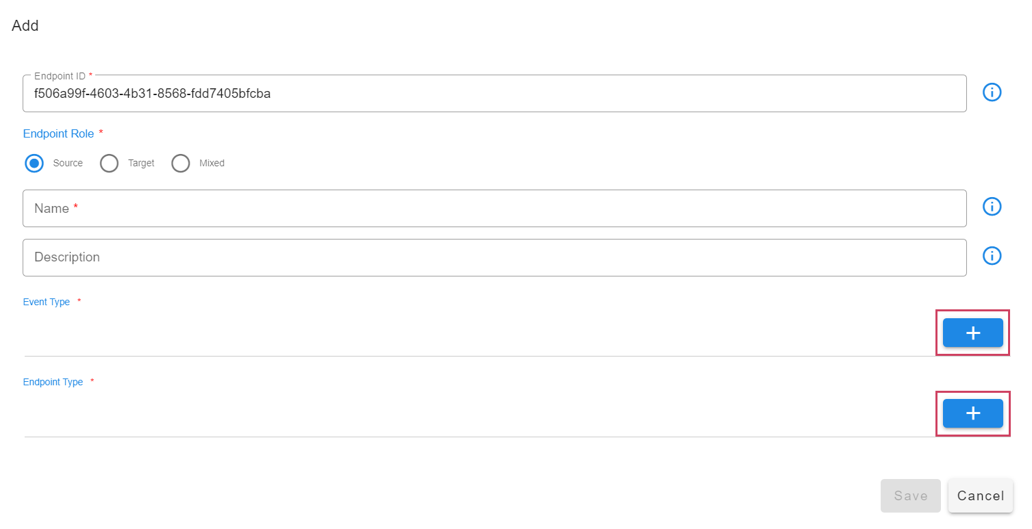The width and height of the screenshot is (1032, 529).
Task: Choose the Target endpoint role
Action: pos(110,164)
